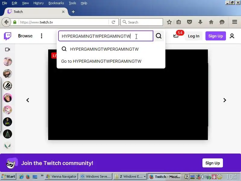
Task: Open a new tab with the plus button
Action: pyautogui.click(x=73, y=12)
